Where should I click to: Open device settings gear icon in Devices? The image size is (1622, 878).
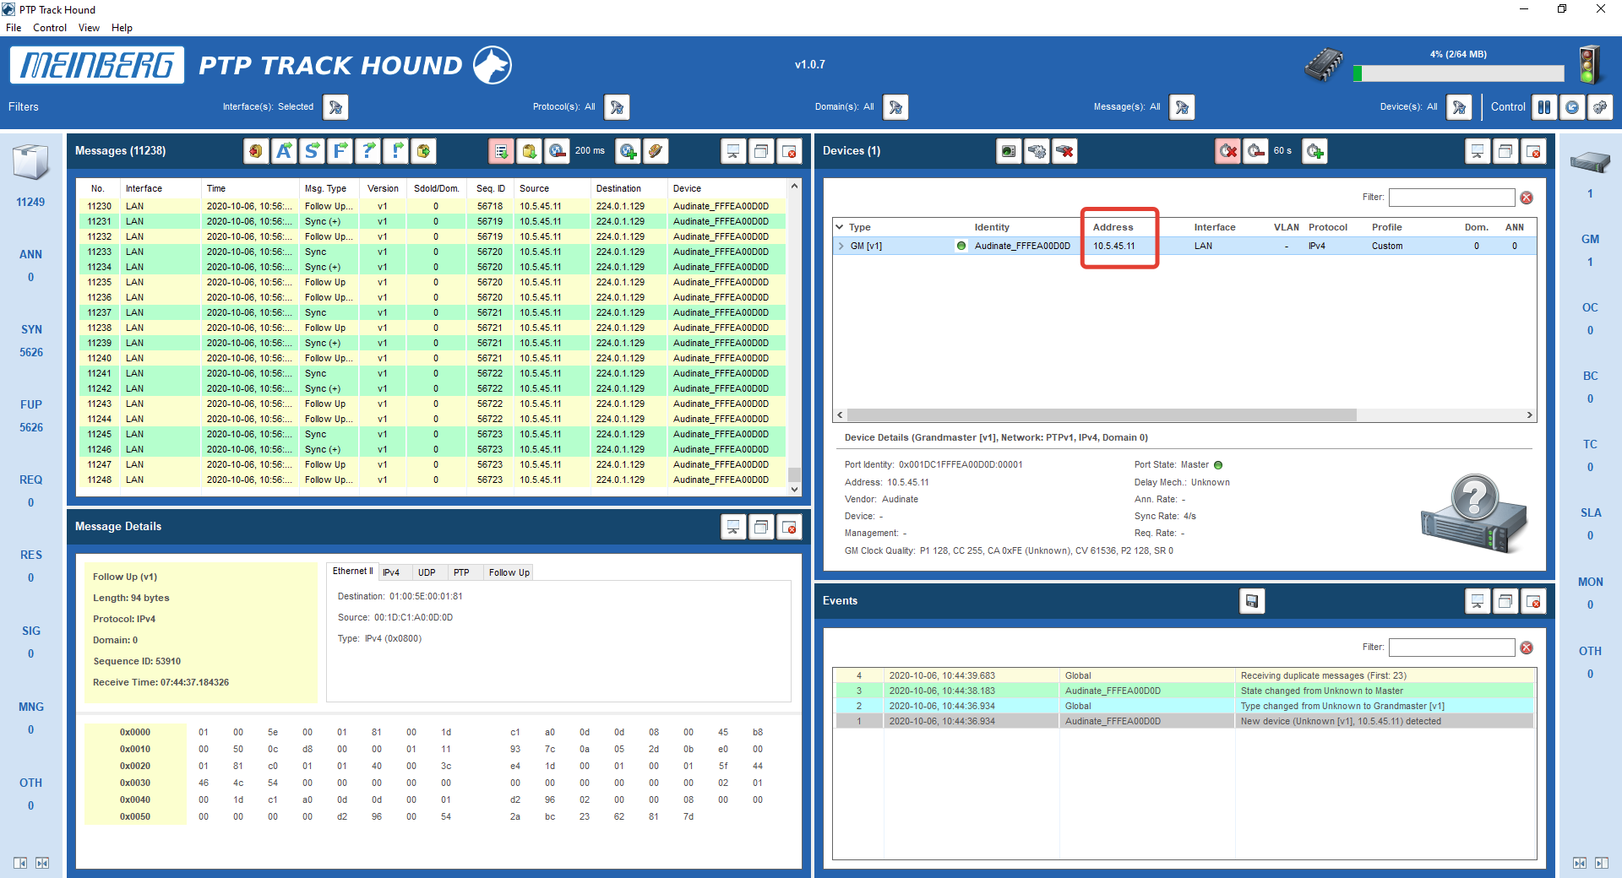1037,151
